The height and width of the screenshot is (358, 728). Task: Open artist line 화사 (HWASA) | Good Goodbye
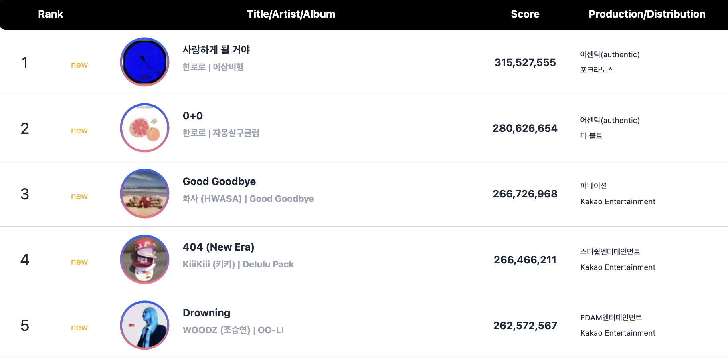point(248,199)
